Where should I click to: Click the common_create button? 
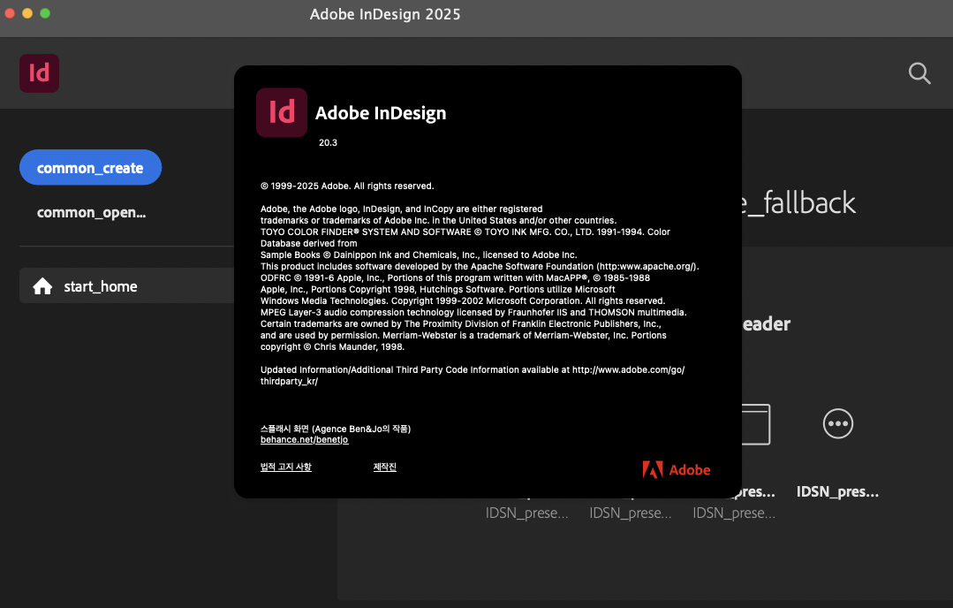tap(91, 167)
